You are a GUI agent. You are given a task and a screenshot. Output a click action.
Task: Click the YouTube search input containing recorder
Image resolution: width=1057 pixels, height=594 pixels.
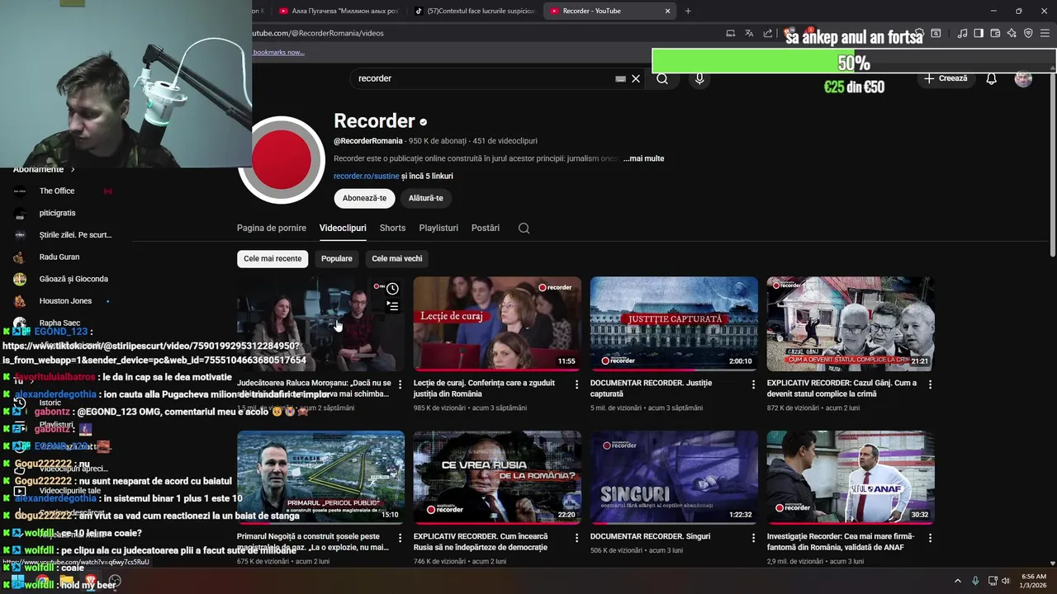click(x=483, y=78)
